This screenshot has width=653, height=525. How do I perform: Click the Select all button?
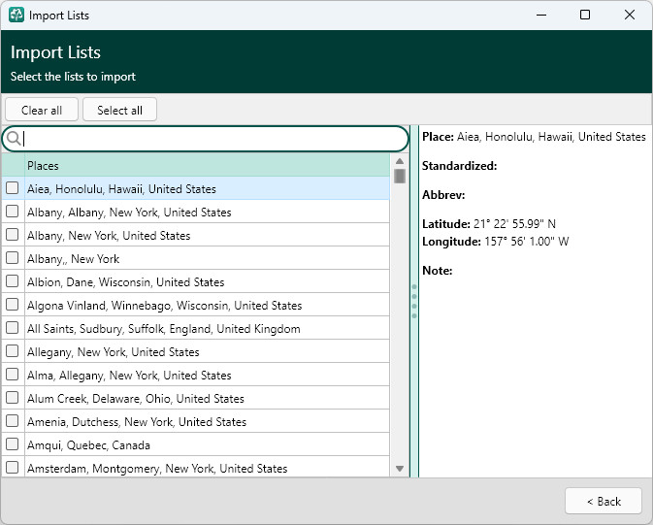point(119,110)
